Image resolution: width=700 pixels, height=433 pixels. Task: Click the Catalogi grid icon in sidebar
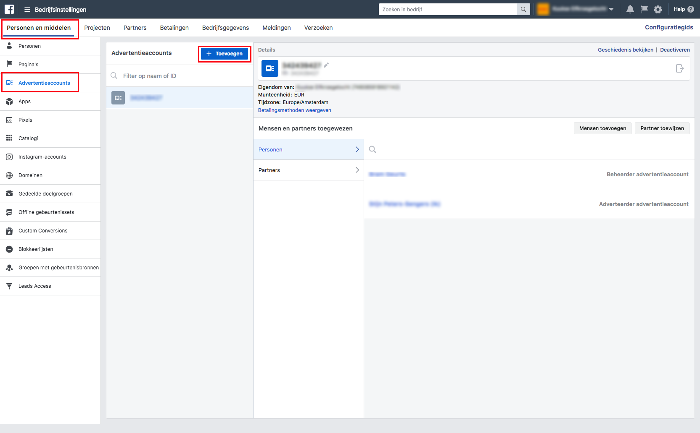pos(9,138)
